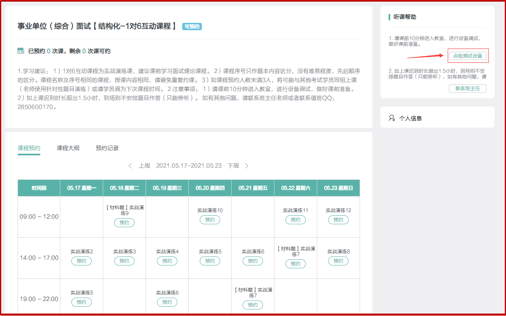Select the 课程预约 tab
This screenshot has width=506, height=316.
[x=29, y=148]
